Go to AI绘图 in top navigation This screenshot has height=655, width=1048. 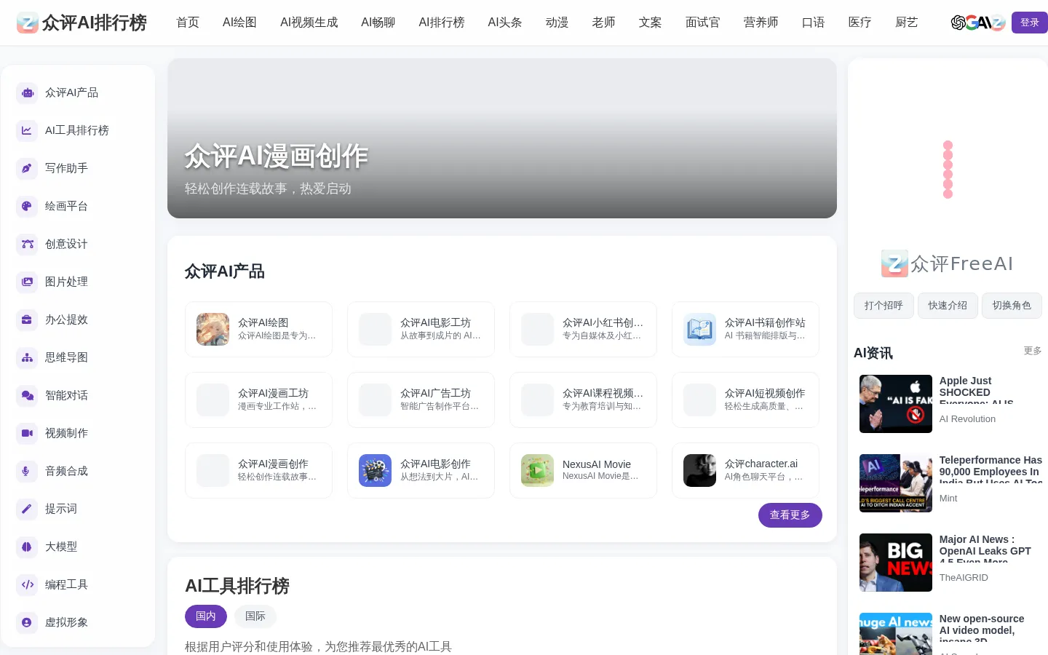coord(239,23)
